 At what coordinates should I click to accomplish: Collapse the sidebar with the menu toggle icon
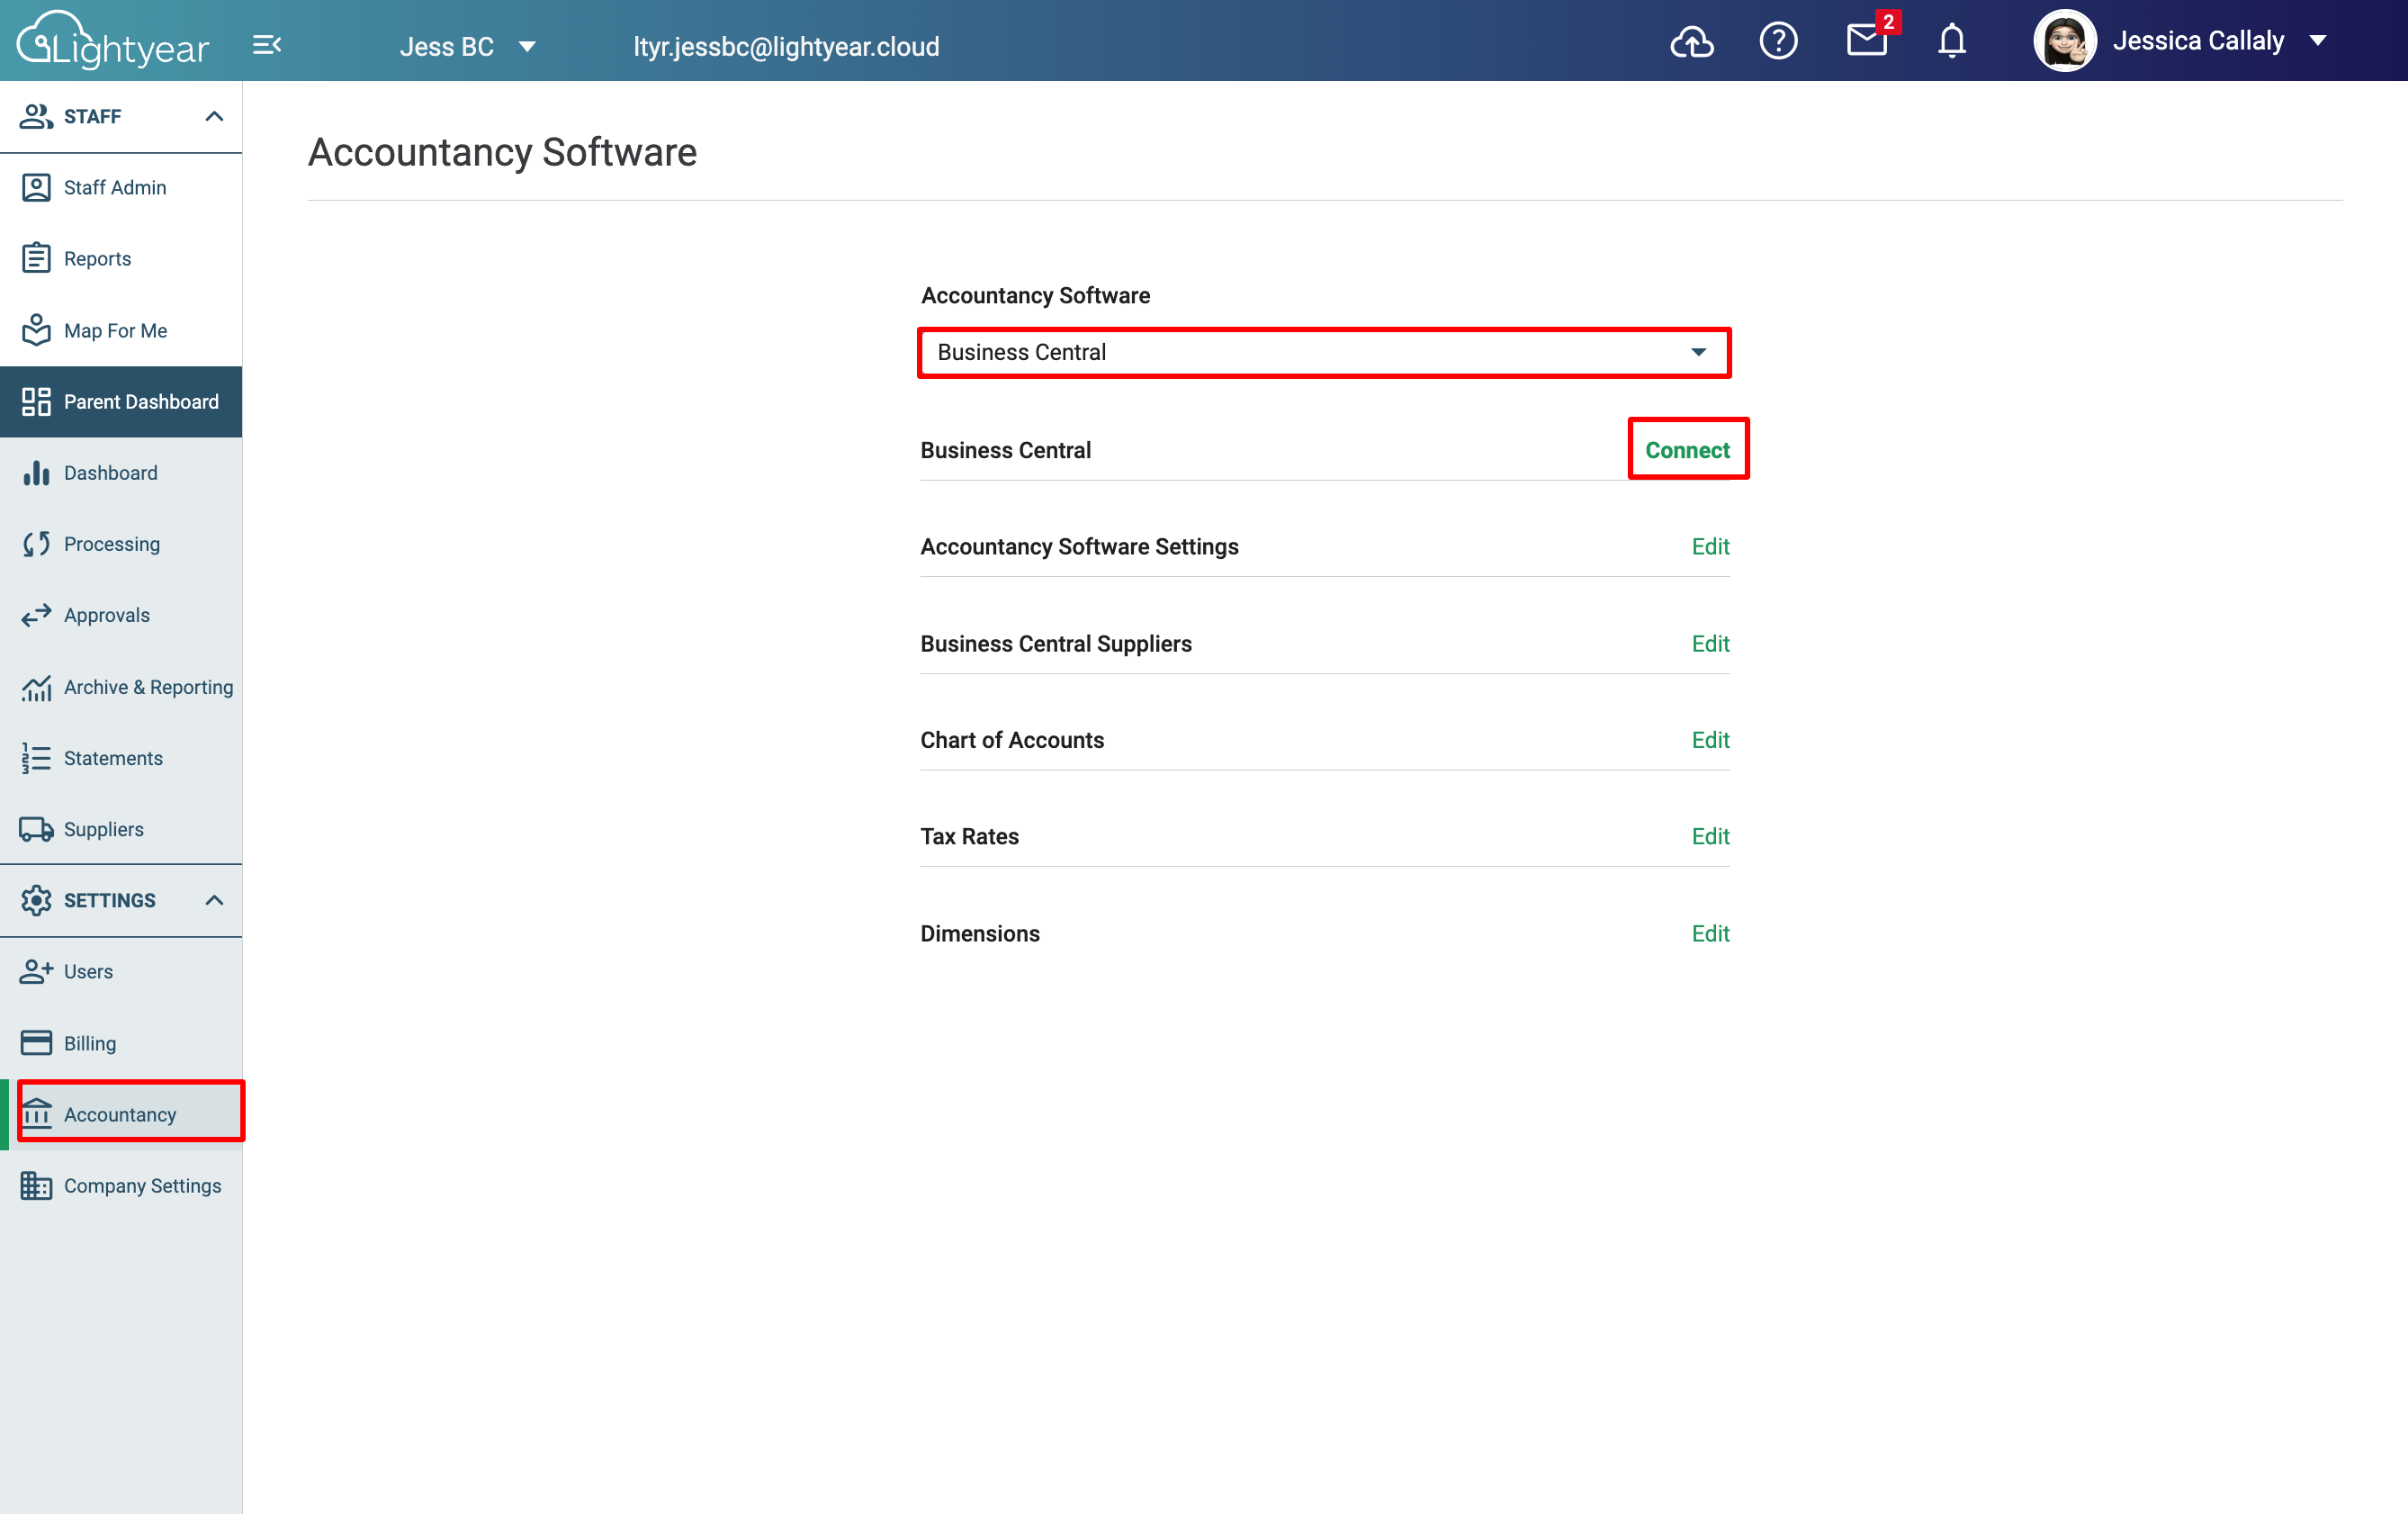coord(266,45)
